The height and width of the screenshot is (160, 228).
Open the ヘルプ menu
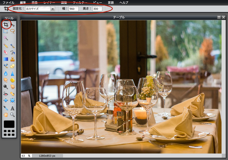pos(124,3)
